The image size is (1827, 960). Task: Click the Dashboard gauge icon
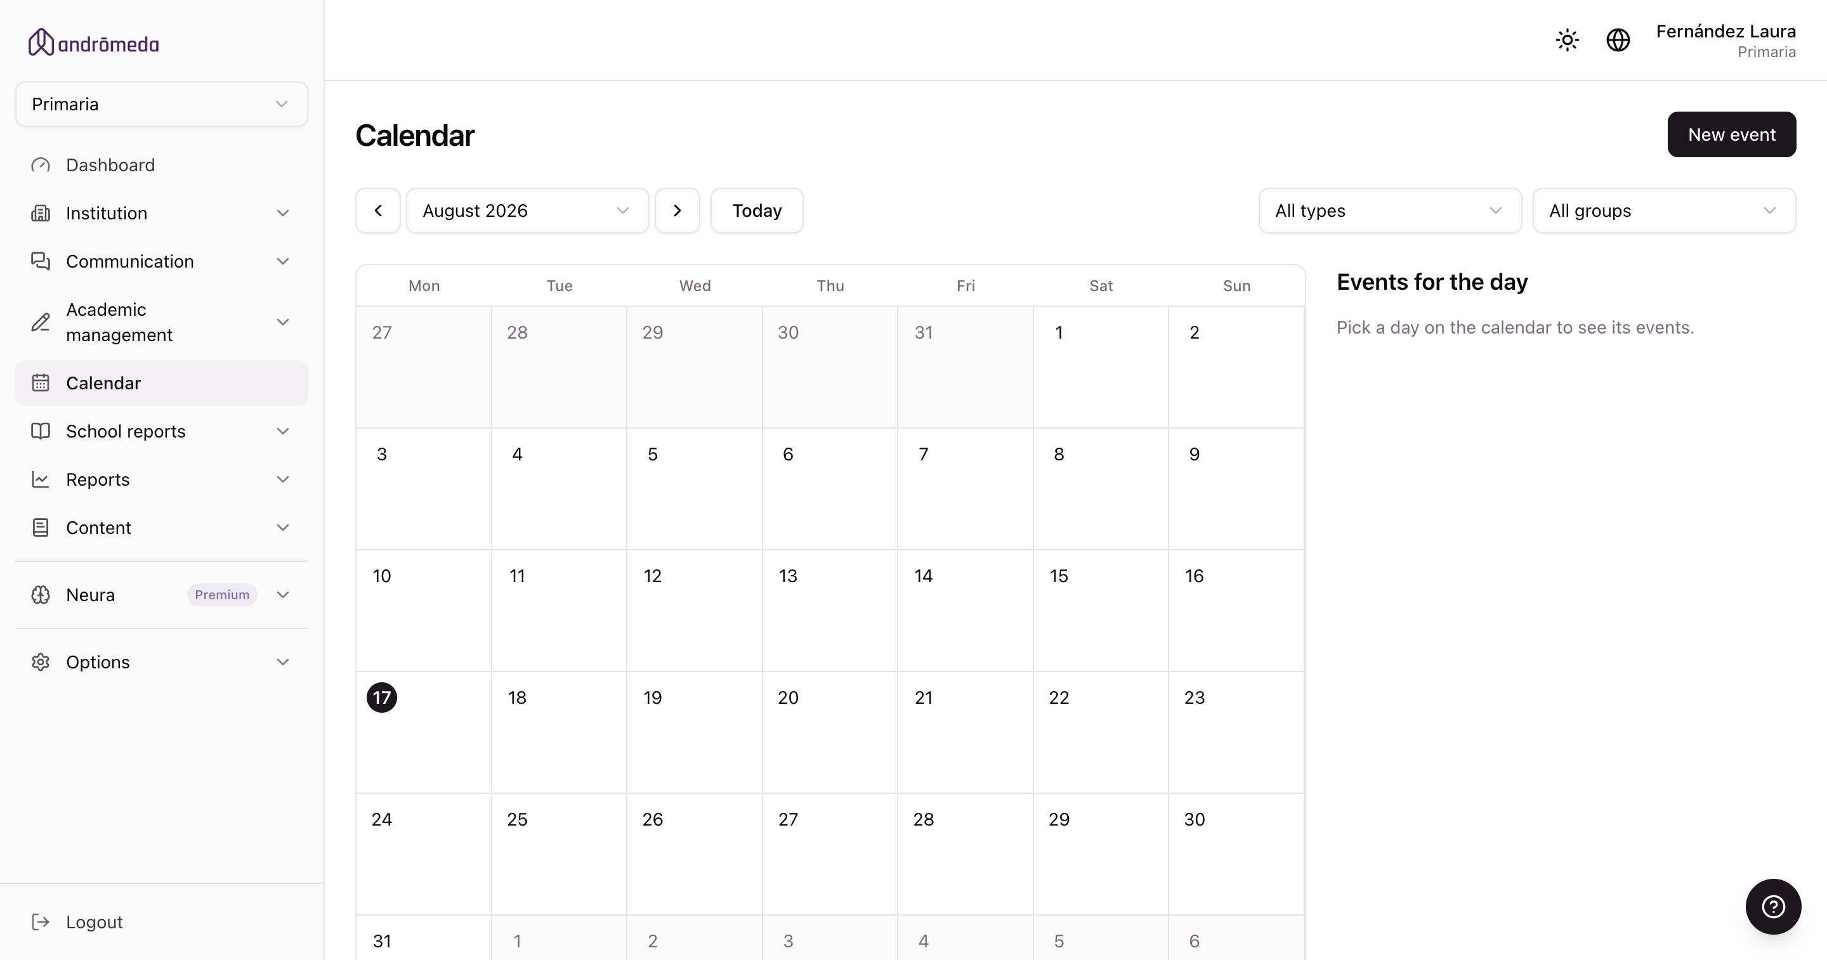(x=41, y=165)
